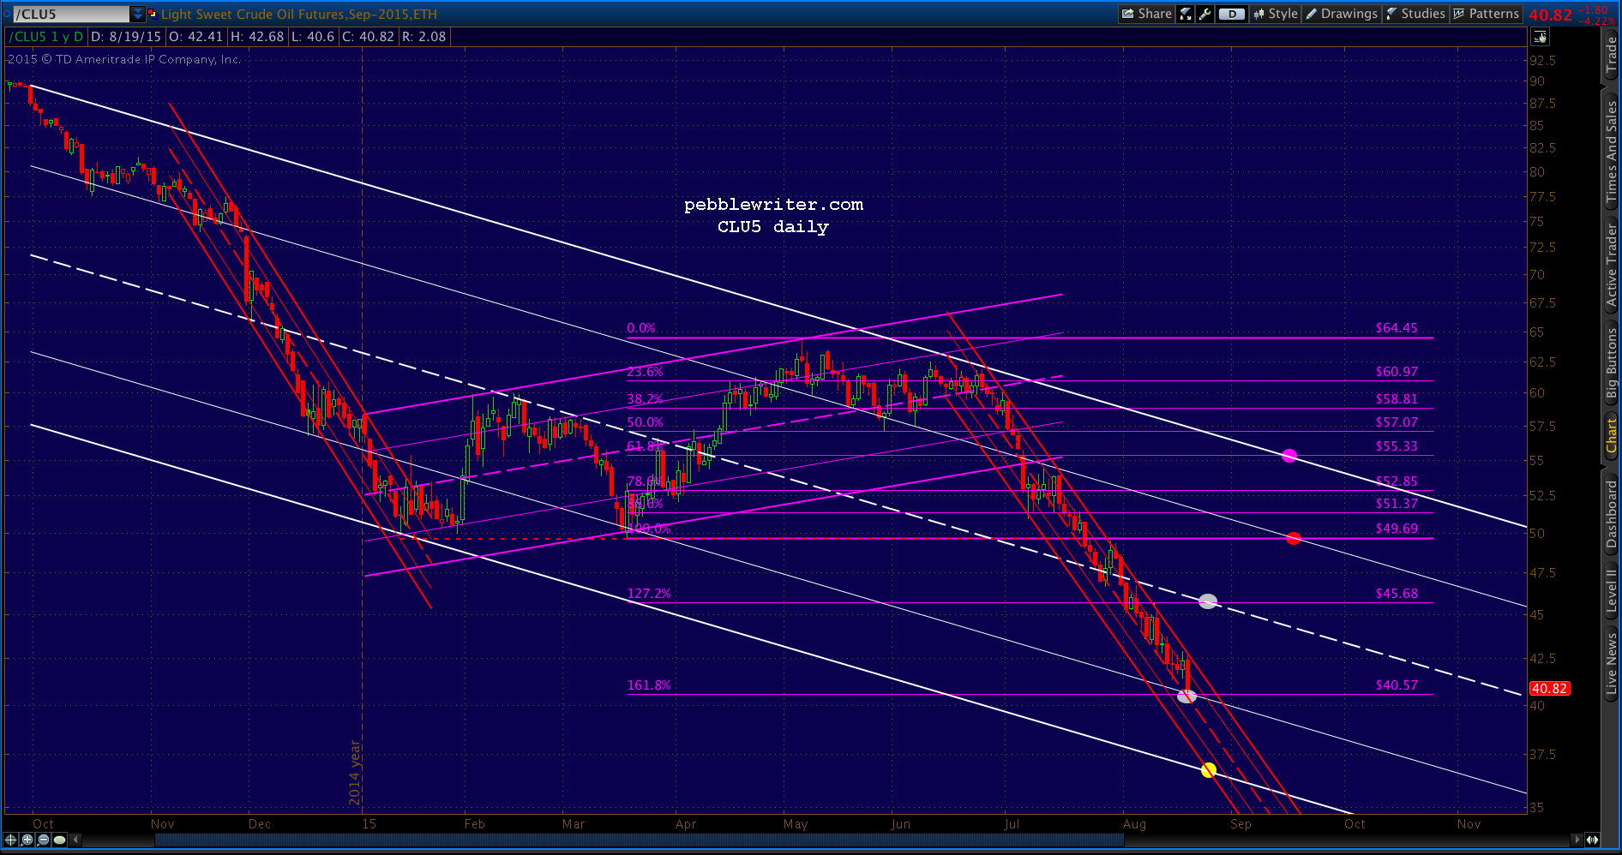
Task: Select the crosshair pan tool icon
Action: (x=11, y=840)
